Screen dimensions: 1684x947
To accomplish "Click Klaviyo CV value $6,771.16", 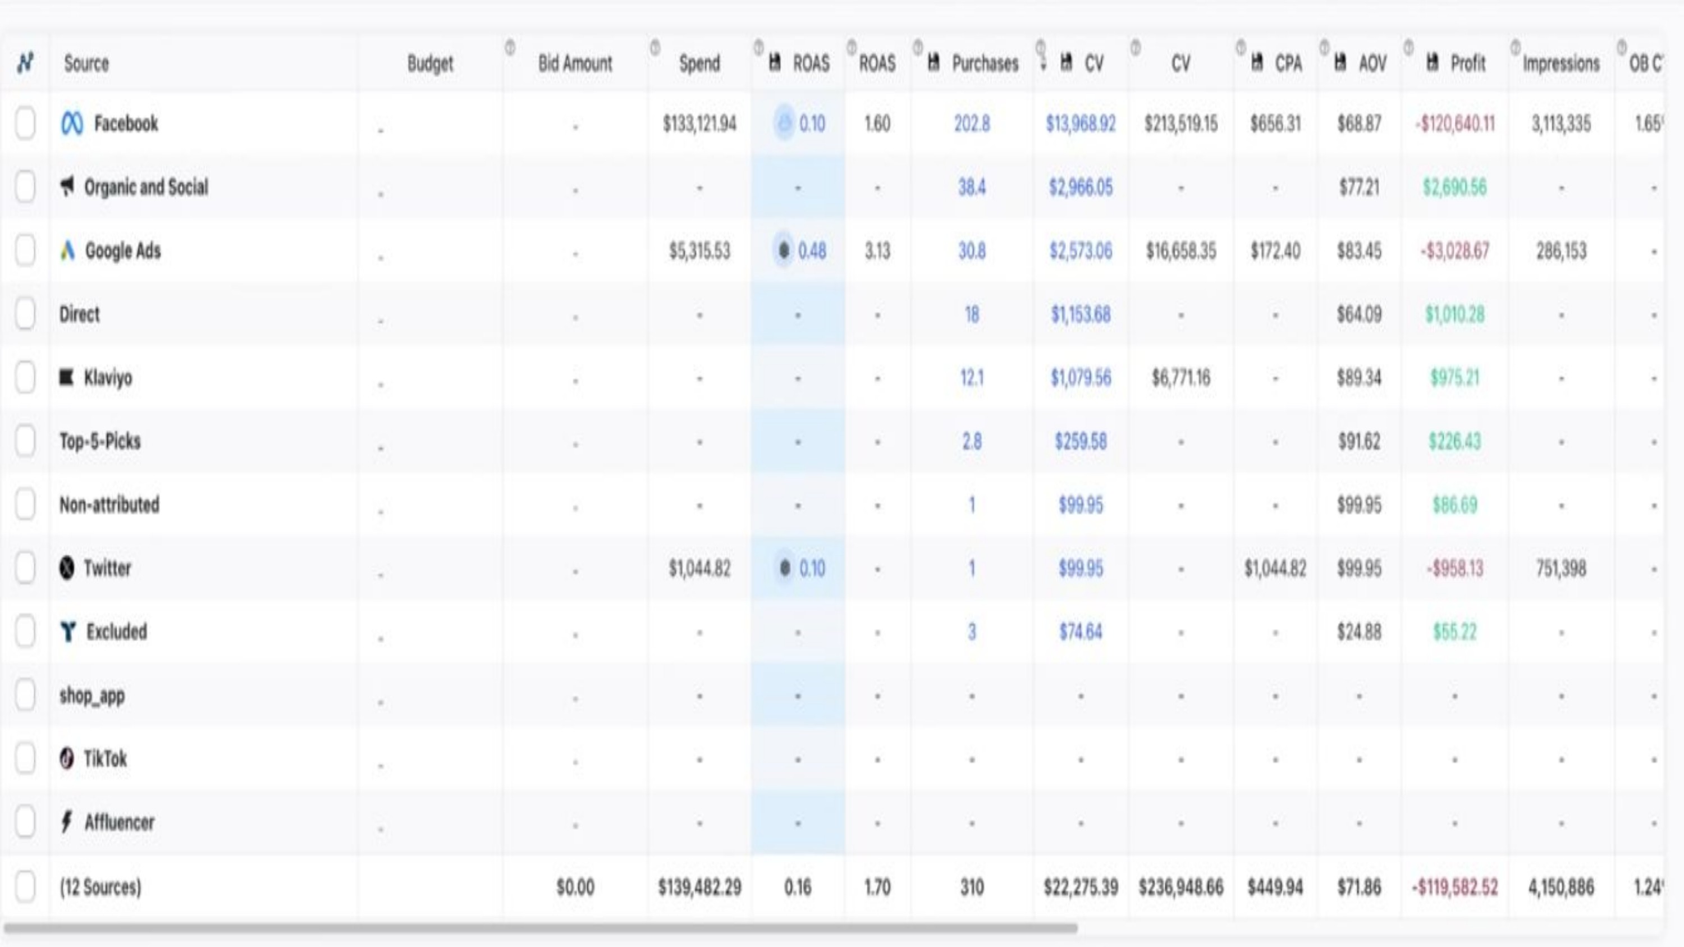I will point(1180,378).
